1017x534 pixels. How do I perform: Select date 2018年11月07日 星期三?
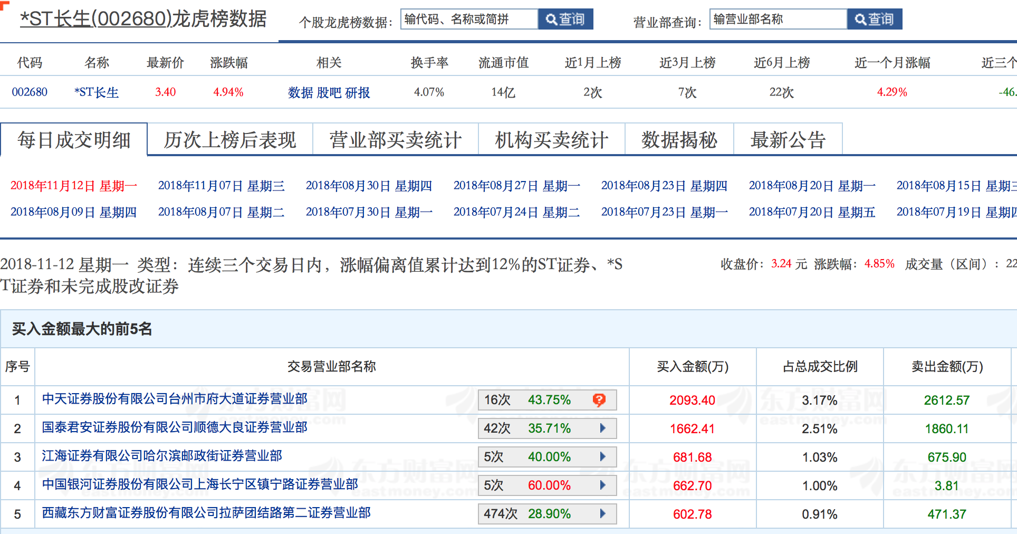coord(222,186)
